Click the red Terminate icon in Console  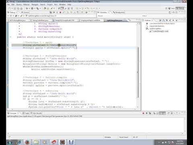[x=143, y=113]
